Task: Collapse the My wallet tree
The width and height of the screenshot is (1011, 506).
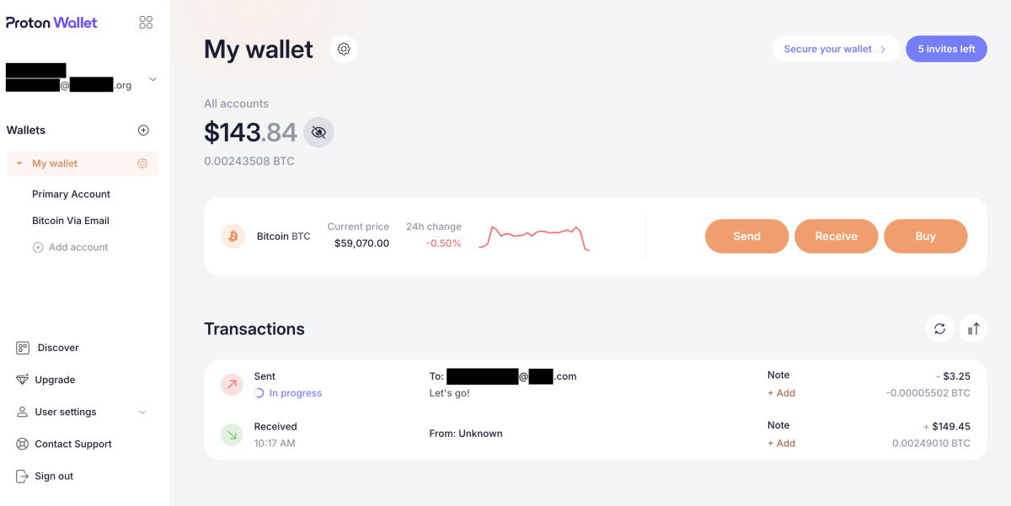Action: pyautogui.click(x=19, y=163)
